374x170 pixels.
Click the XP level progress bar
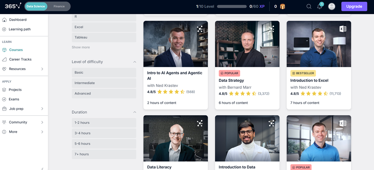[x=232, y=7]
